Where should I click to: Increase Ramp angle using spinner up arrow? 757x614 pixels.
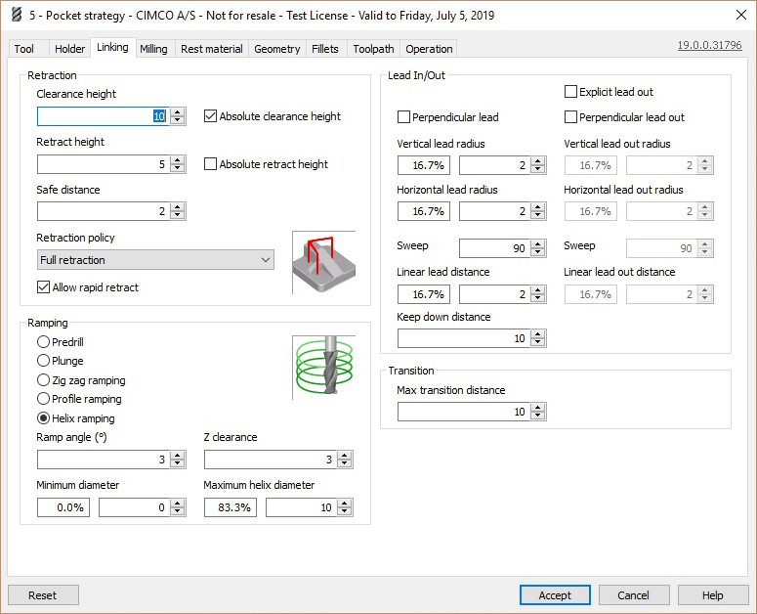tap(178, 456)
